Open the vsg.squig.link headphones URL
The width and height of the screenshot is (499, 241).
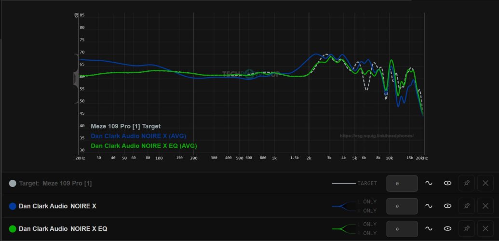377,136
